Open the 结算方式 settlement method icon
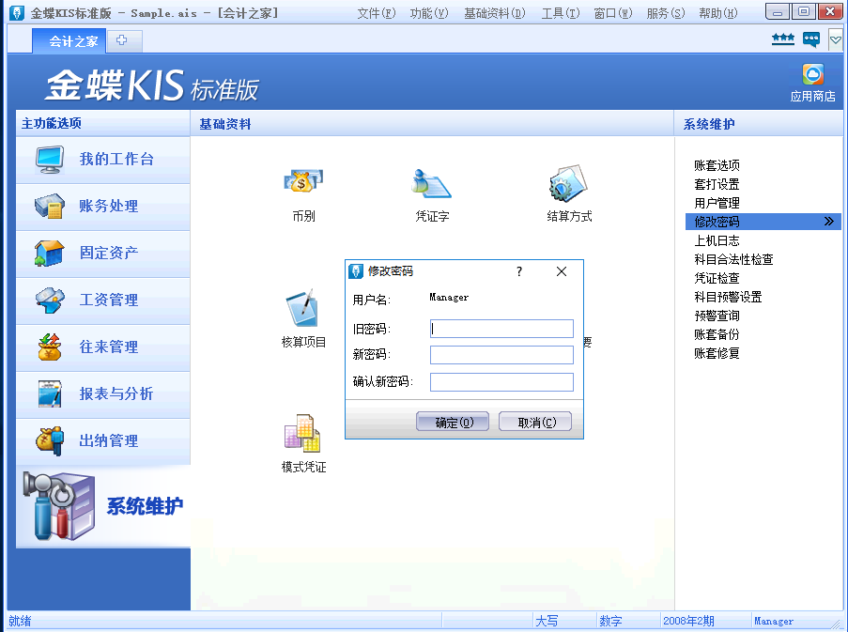 click(569, 183)
